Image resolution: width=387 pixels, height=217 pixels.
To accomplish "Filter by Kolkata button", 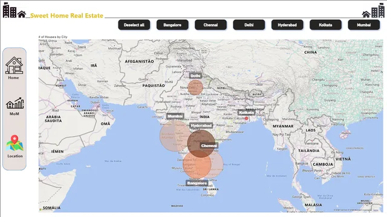I will click(325, 25).
